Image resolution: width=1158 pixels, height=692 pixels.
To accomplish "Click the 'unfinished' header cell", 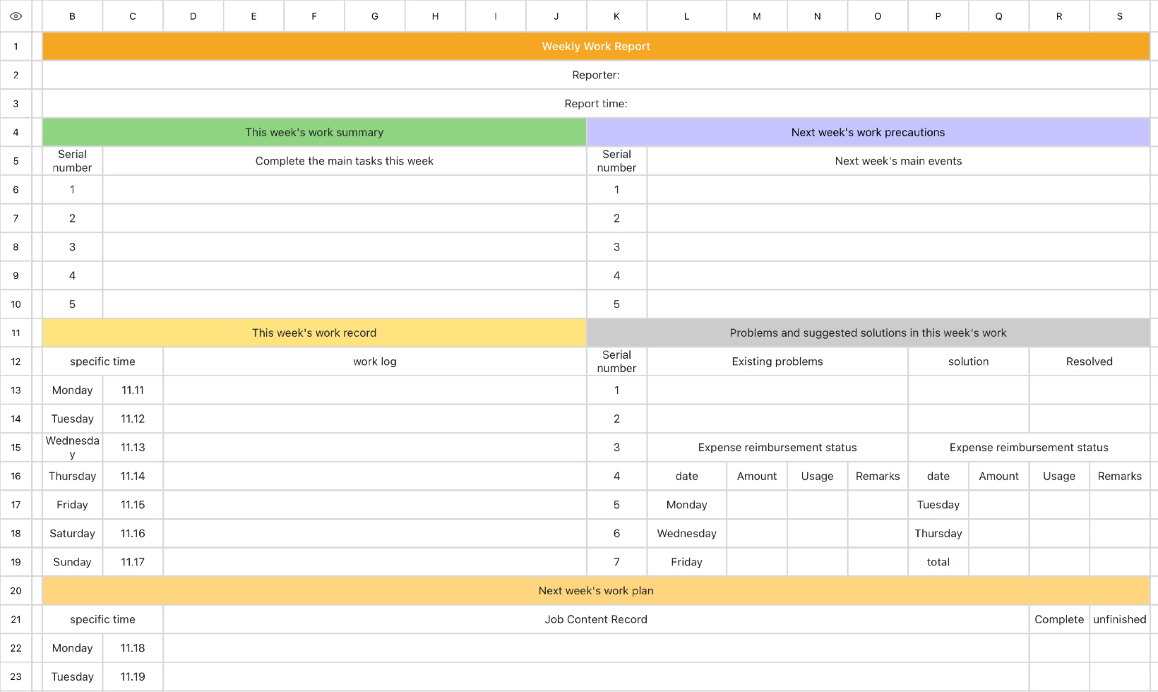I will point(1119,619).
